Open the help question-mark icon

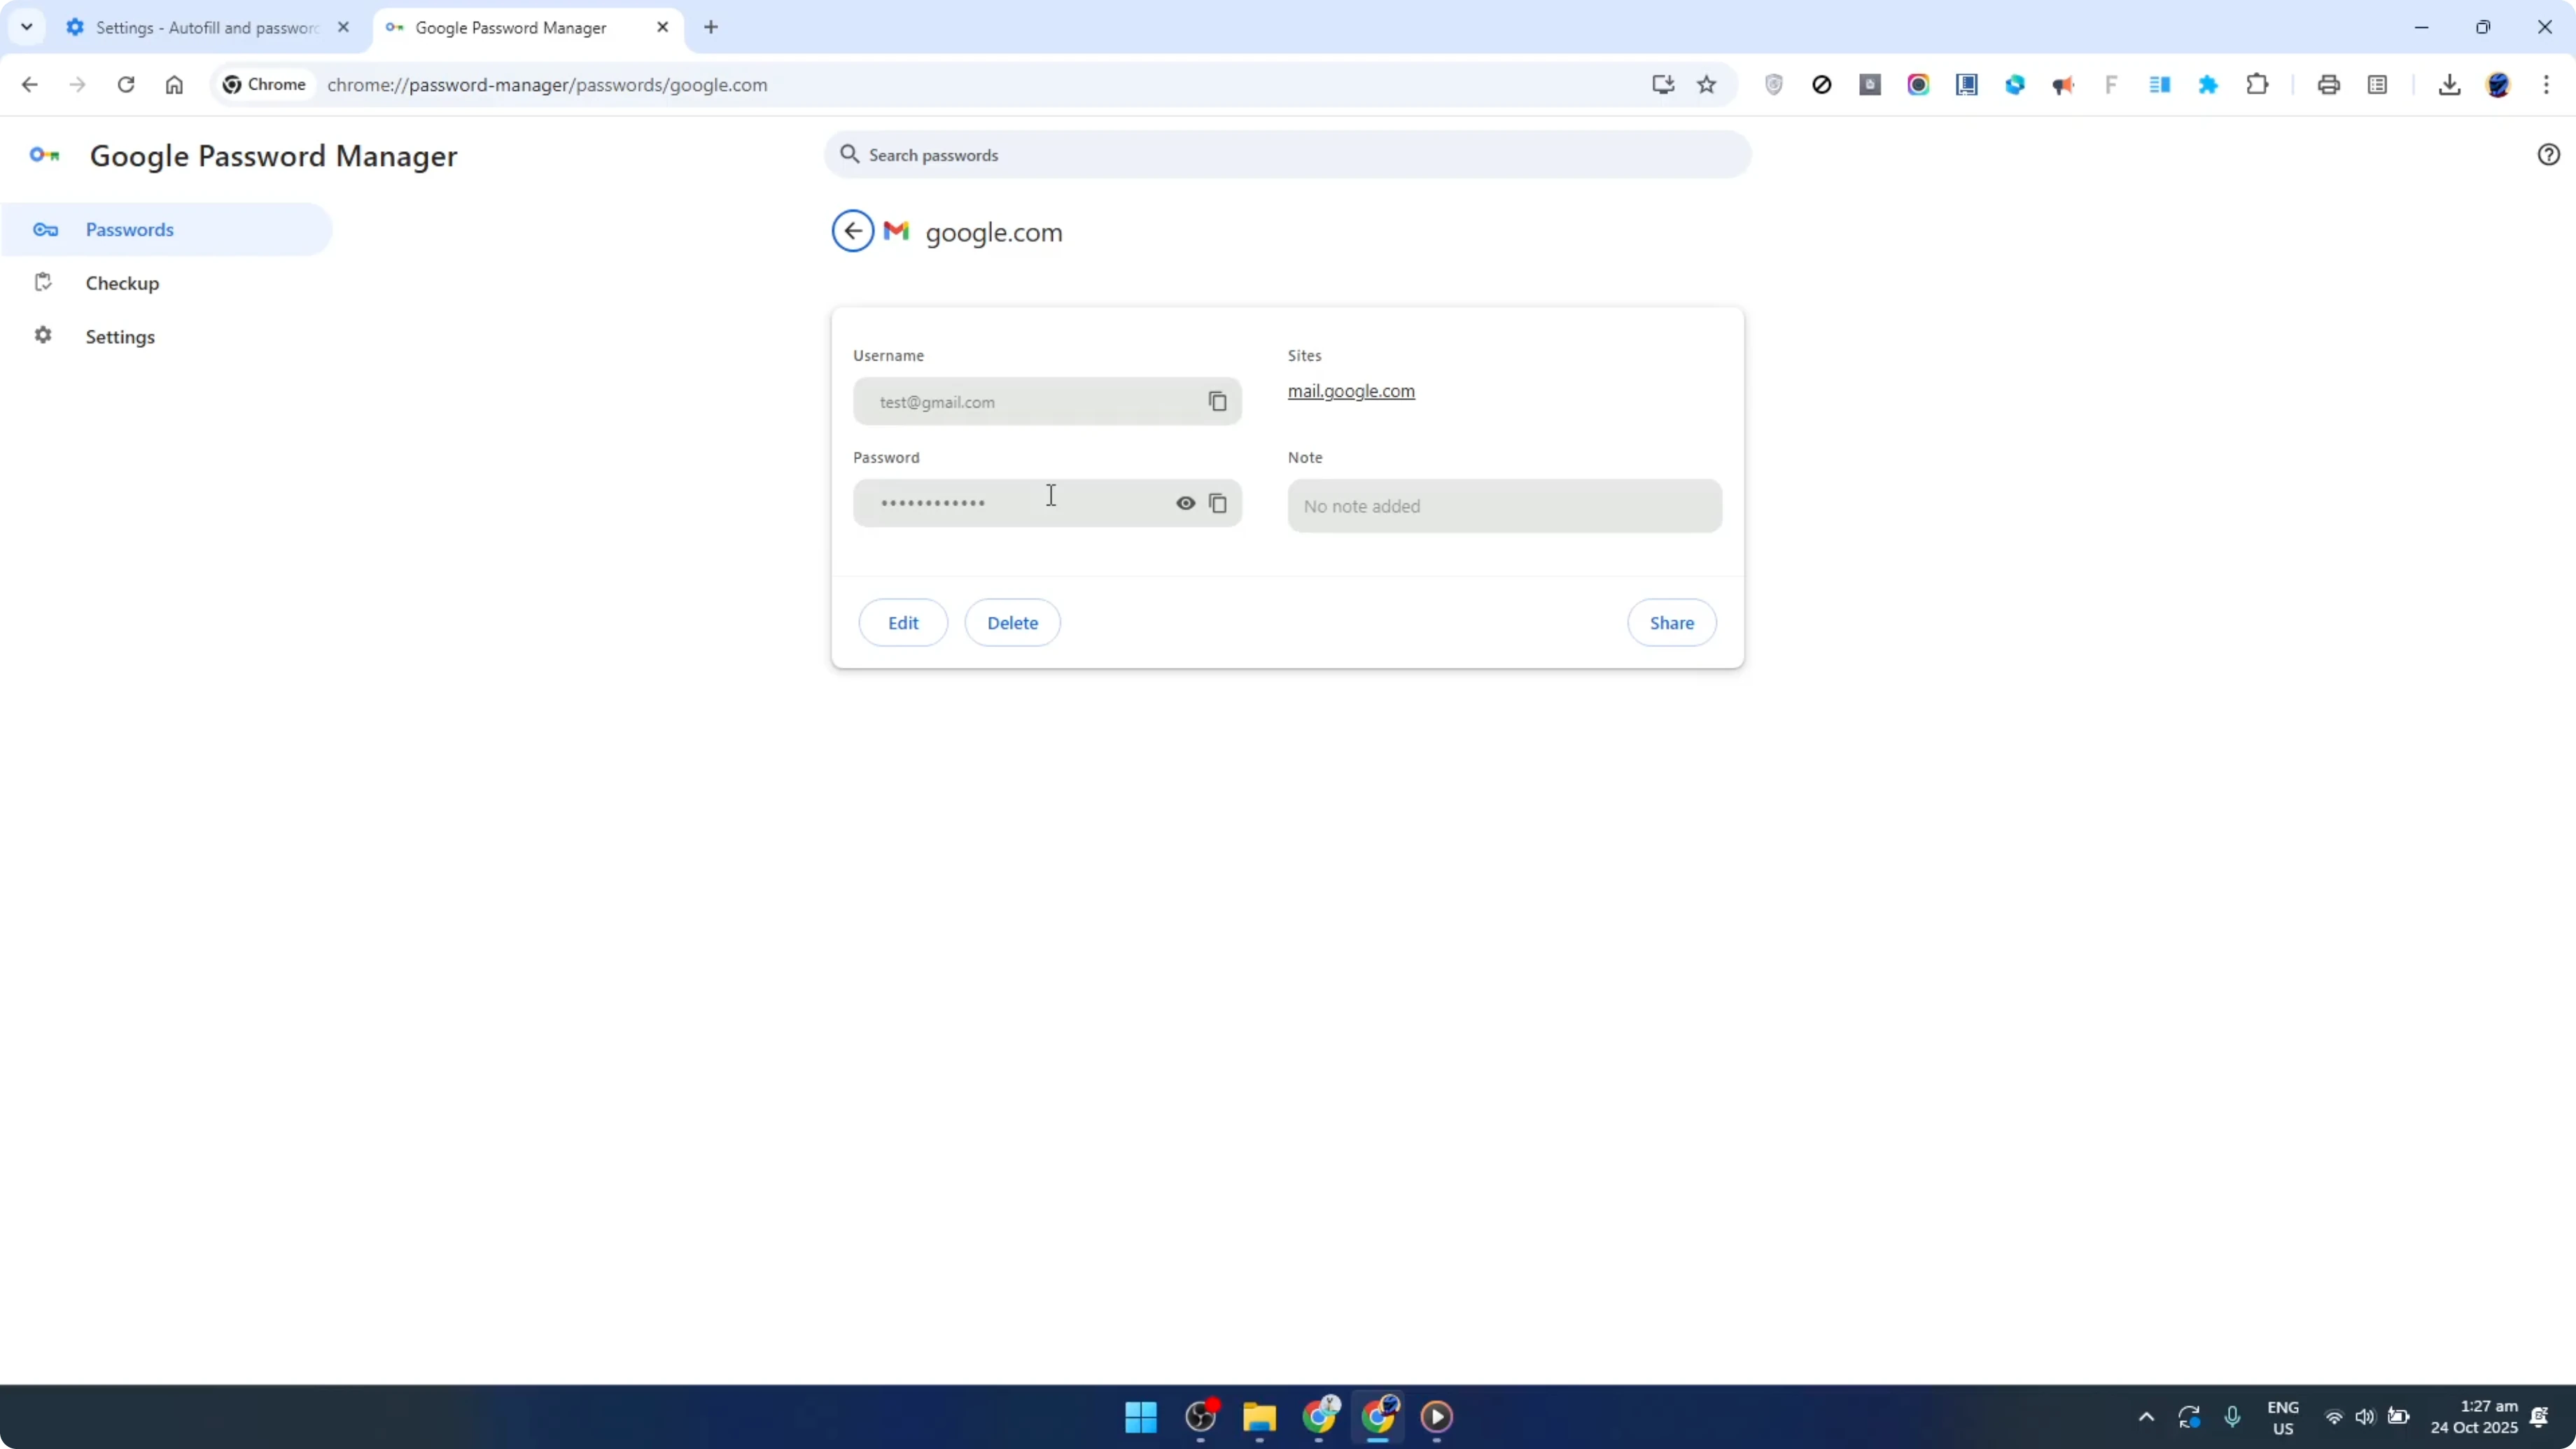2548,154
